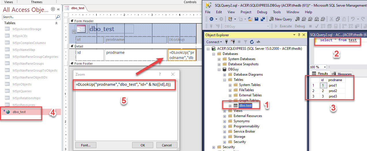This screenshot has width=367, height=151.
Task: Expand the System Databases node
Action: click(x=219, y=59)
